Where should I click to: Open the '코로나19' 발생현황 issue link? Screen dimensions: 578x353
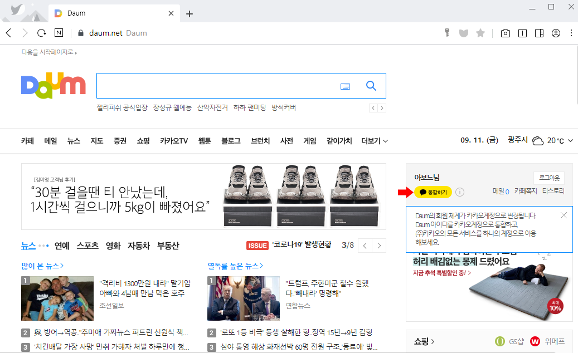pos(302,245)
